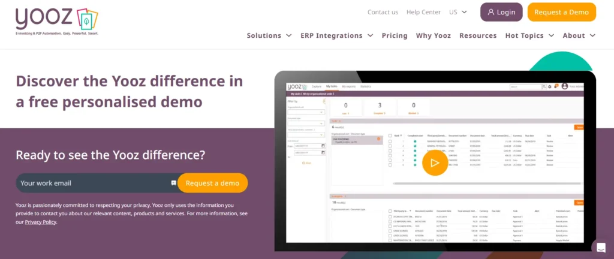Expand the Solutions menu
The height and width of the screenshot is (259, 614).
pos(269,35)
